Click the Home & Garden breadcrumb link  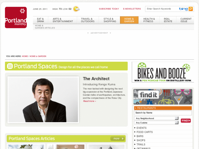tap(38, 56)
